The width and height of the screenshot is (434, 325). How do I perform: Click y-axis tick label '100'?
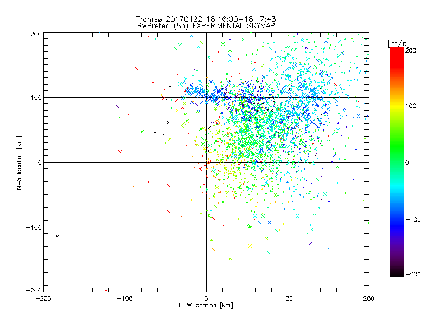click(x=36, y=98)
